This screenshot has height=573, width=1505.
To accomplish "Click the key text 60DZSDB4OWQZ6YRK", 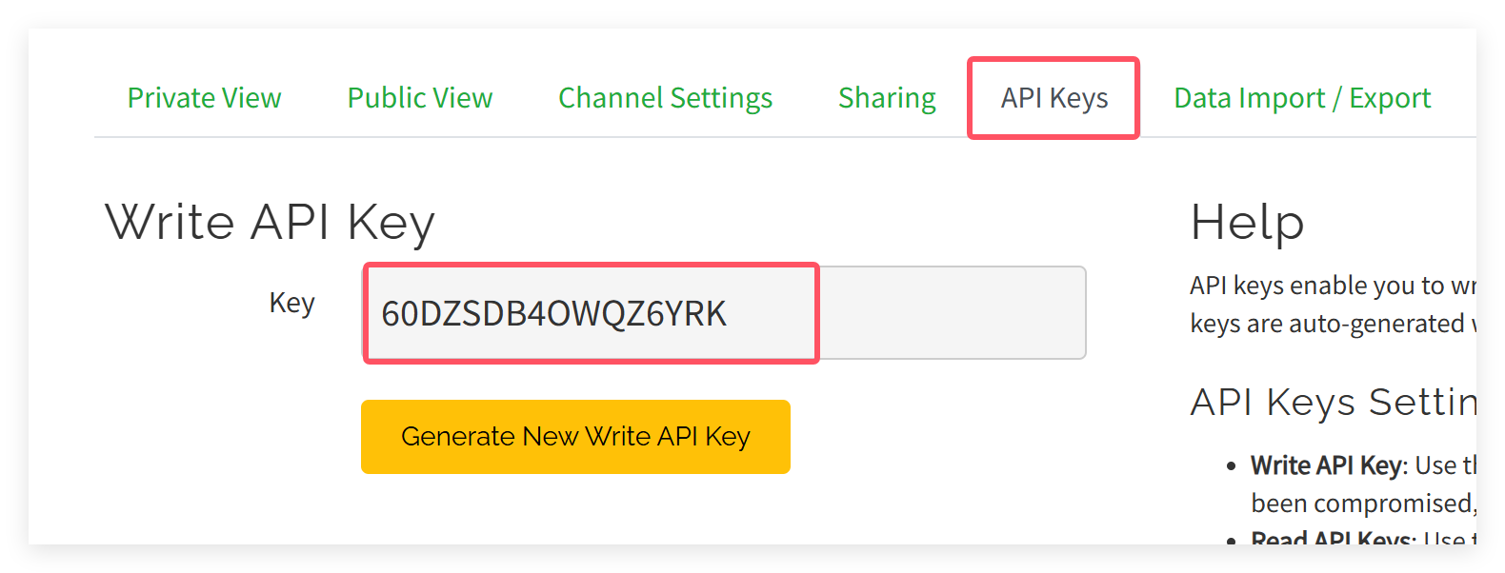I will coord(553,313).
